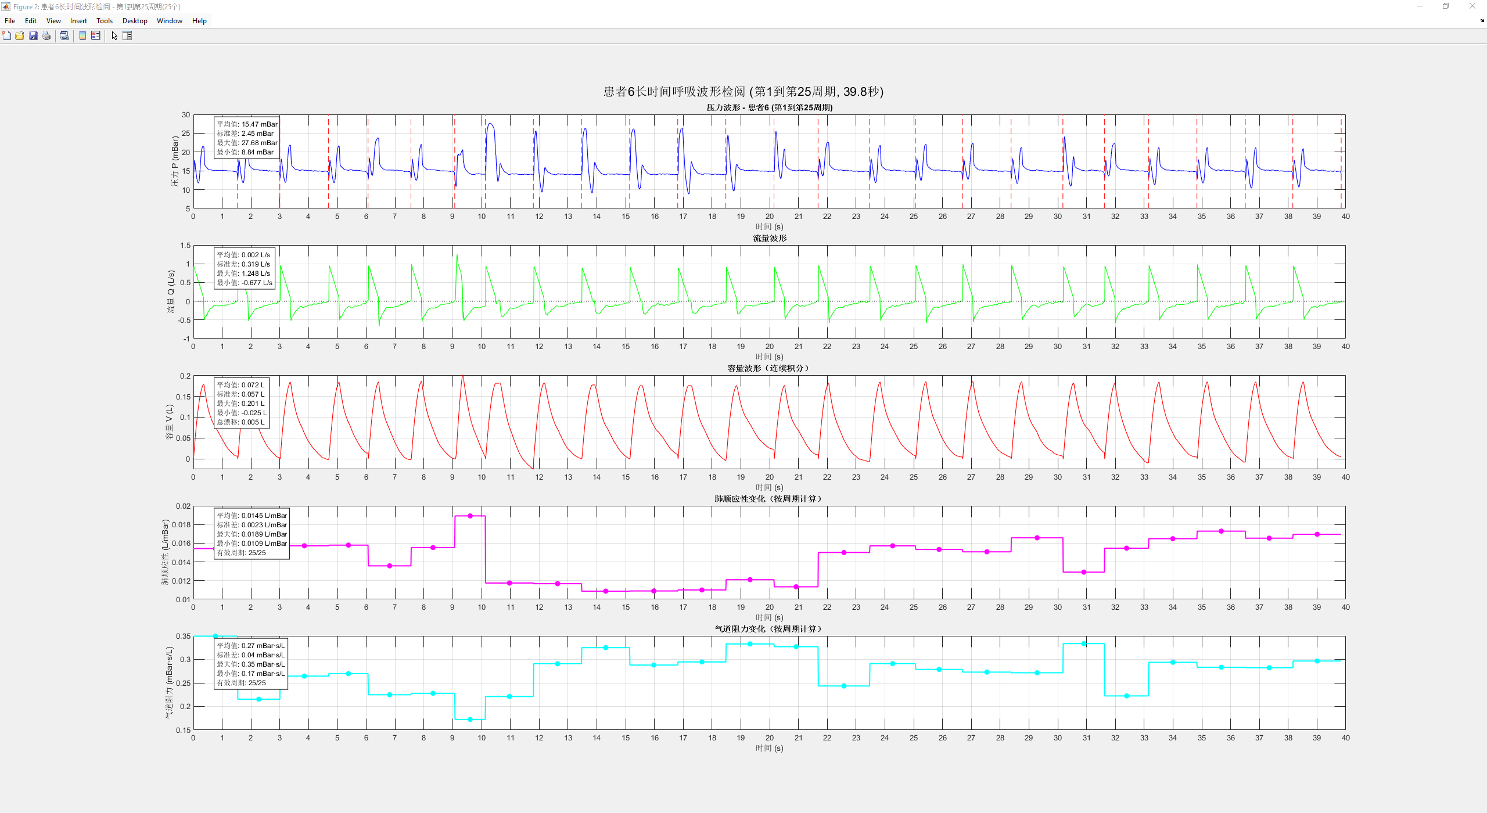Click the highest green flow spike near 9.1 s
This screenshot has width=1487, height=813.
point(457,256)
